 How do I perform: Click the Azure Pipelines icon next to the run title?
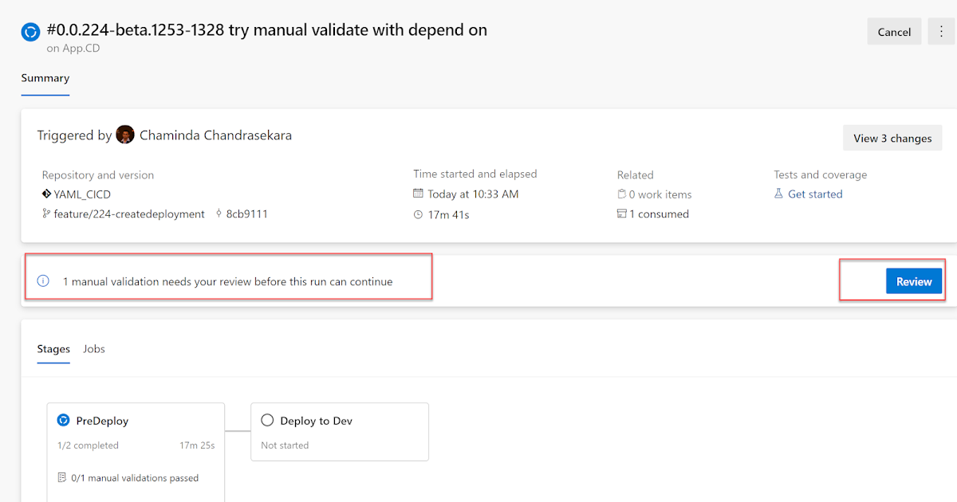click(x=29, y=31)
